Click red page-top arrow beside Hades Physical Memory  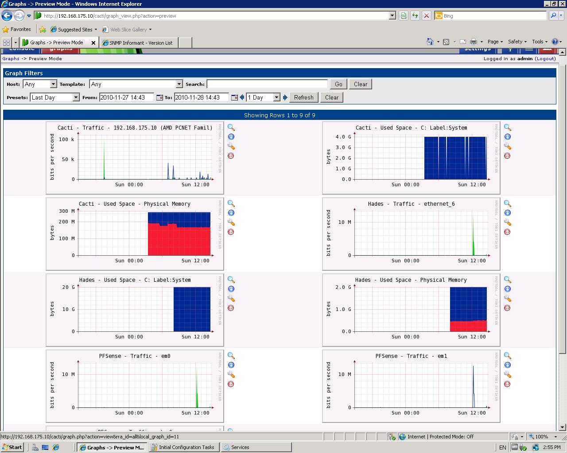tap(507, 308)
